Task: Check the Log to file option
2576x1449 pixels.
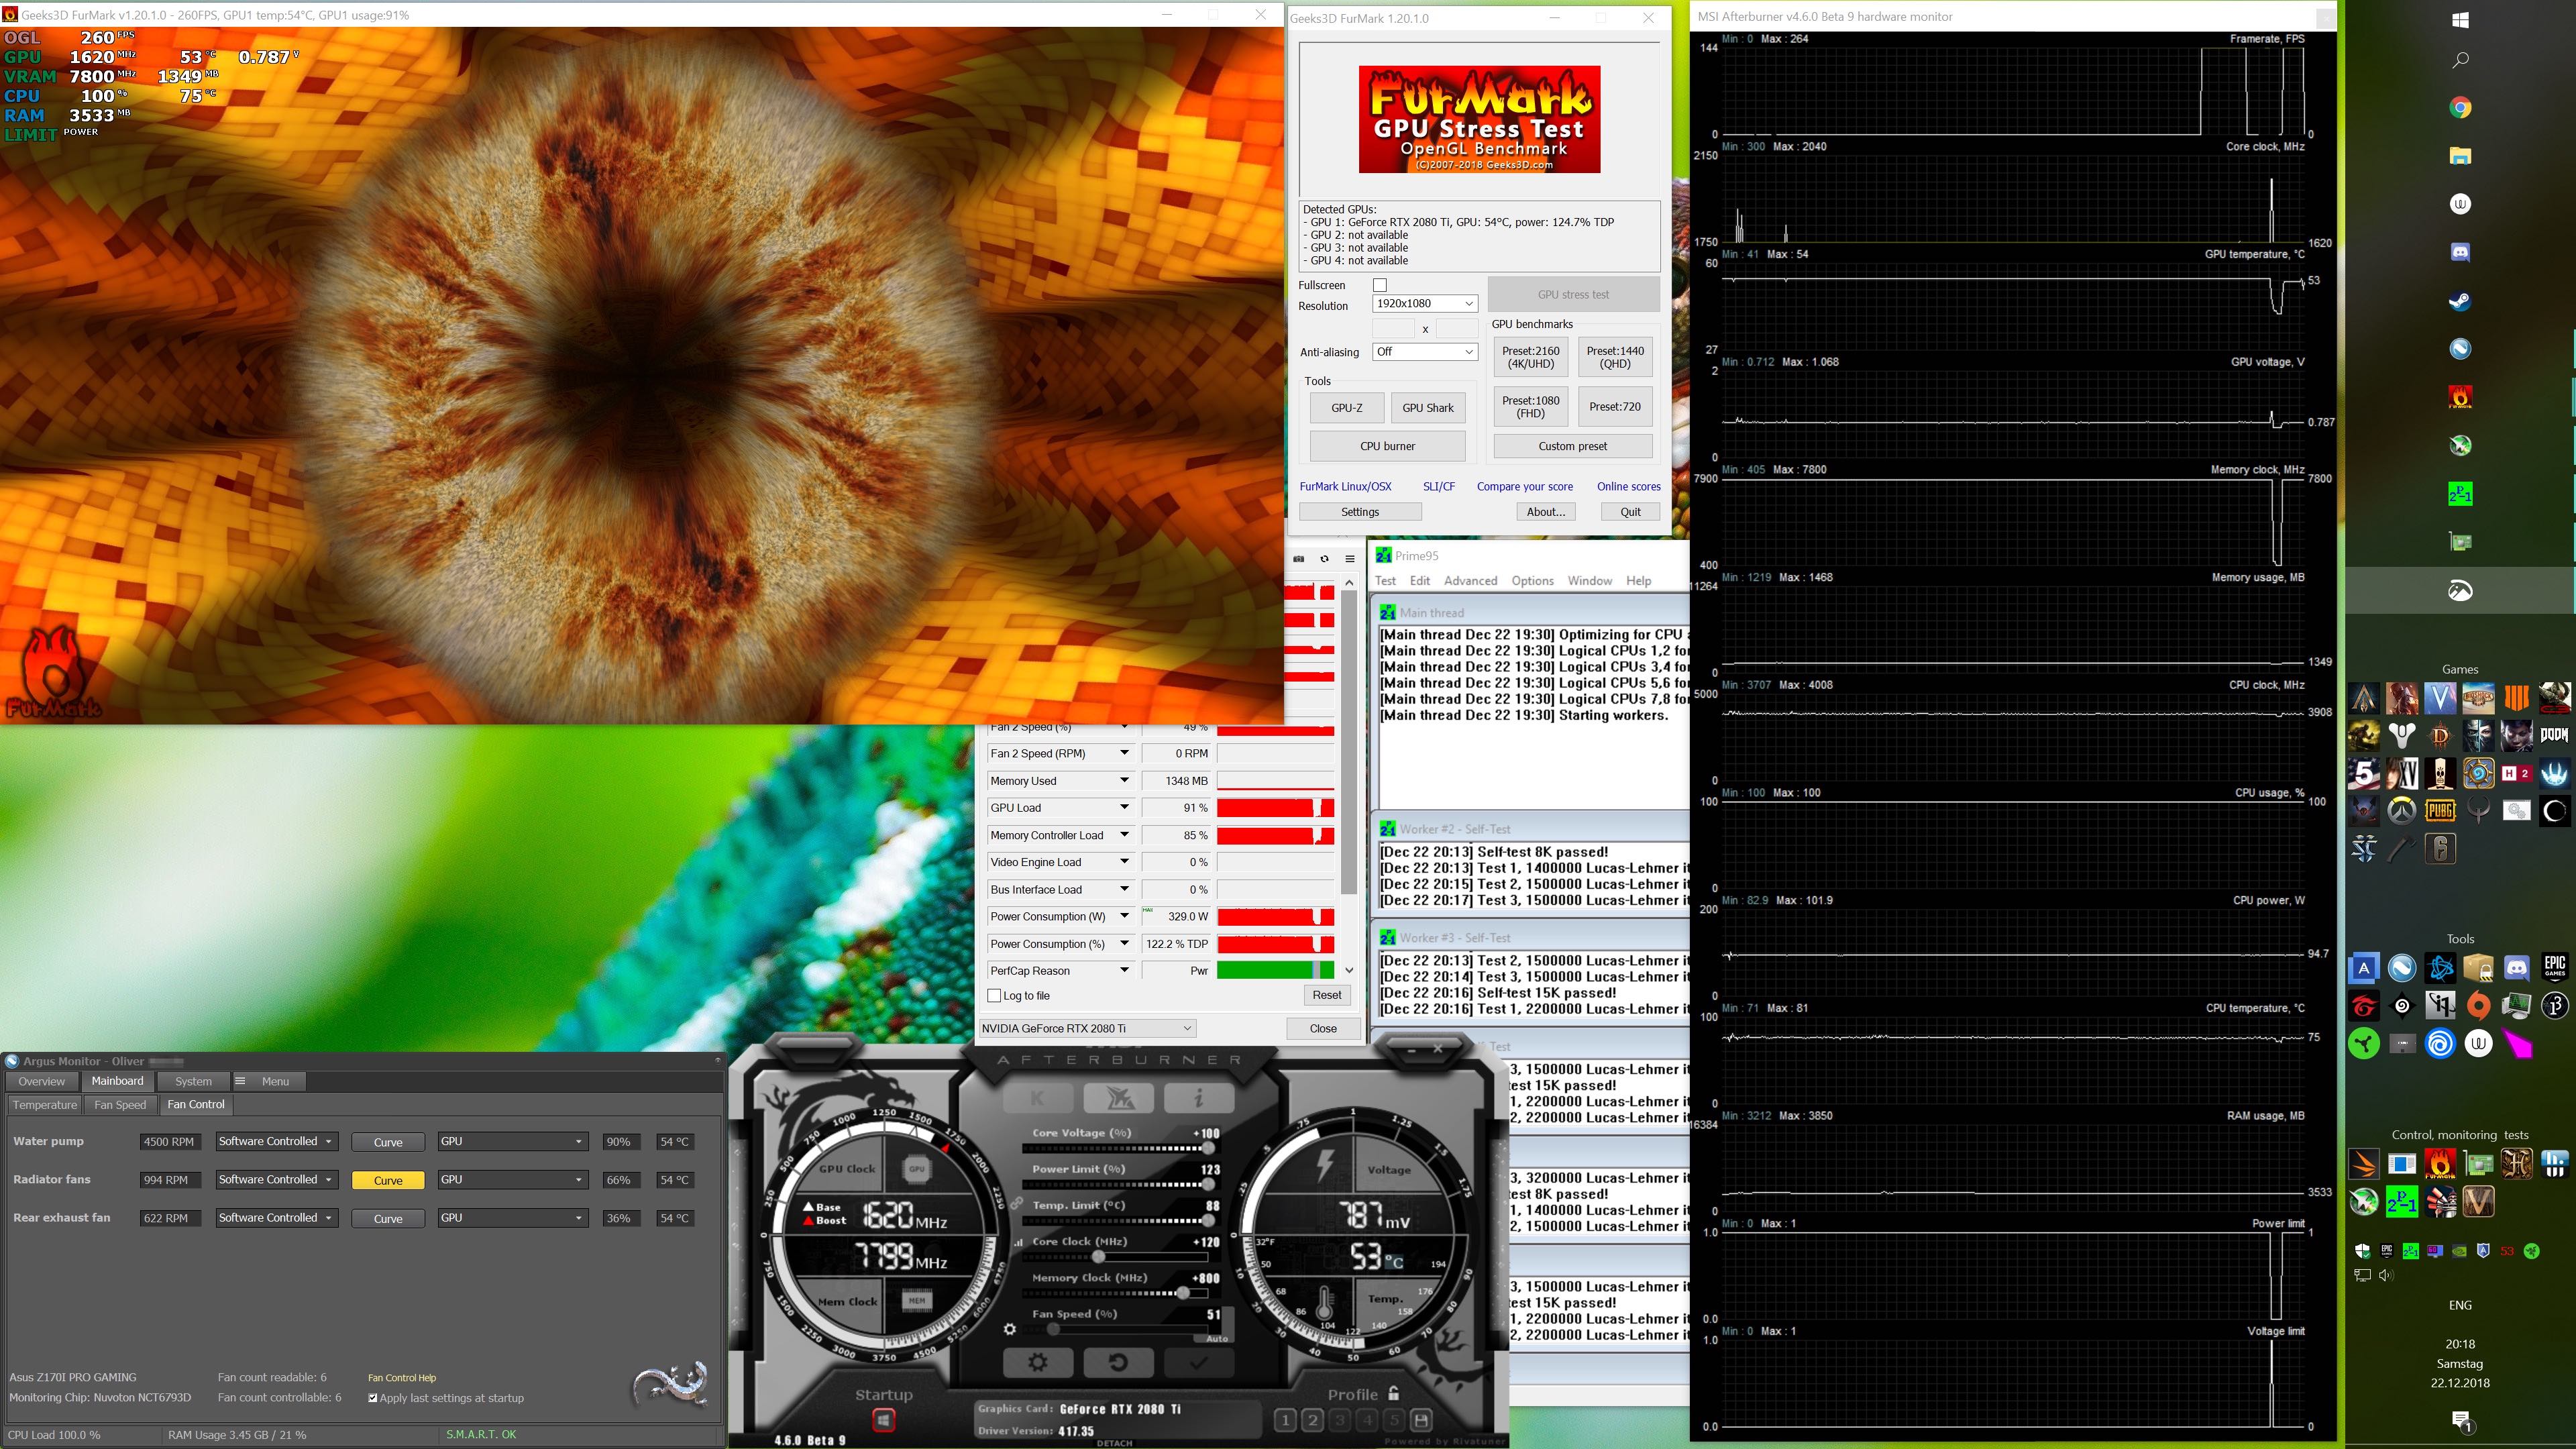Action: pyautogui.click(x=994, y=996)
